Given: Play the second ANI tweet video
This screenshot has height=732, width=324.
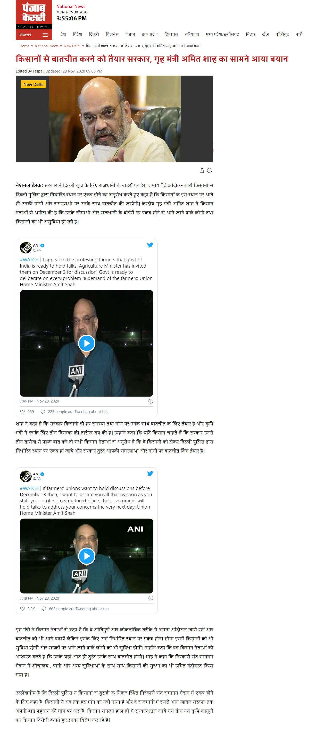Looking at the screenshot, I should pyautogui.click(x=87, y=556).
